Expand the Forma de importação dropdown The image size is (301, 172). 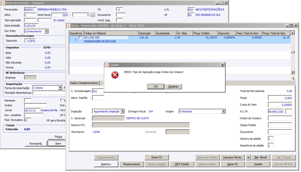pyautogui.click(x=60, y=88)
